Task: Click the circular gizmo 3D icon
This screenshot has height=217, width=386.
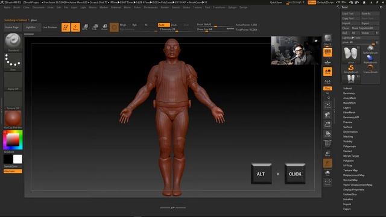Action: pyautogui.click(x=114, y=27)
